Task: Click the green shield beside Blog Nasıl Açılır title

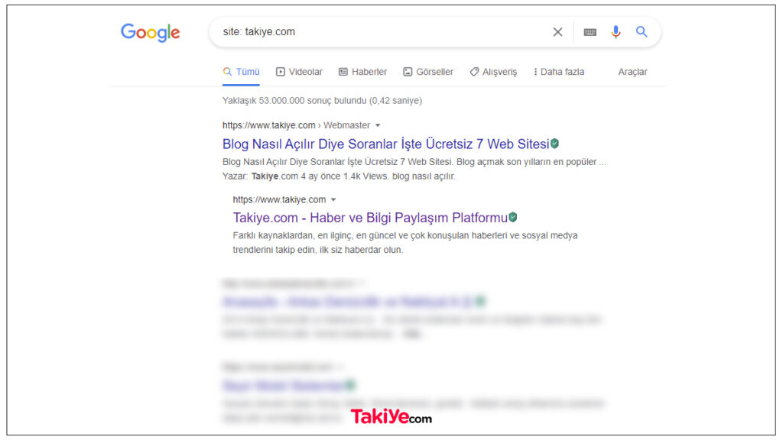Action: pyautogui.click(x=555, y=144)
